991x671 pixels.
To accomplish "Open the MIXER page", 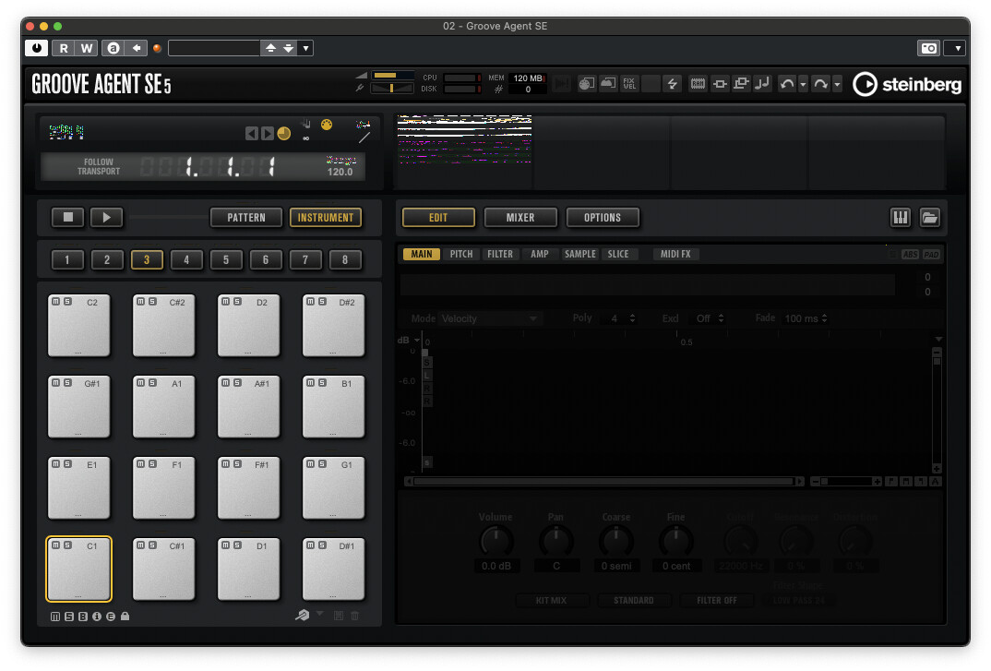I will [x=520, y=218].
